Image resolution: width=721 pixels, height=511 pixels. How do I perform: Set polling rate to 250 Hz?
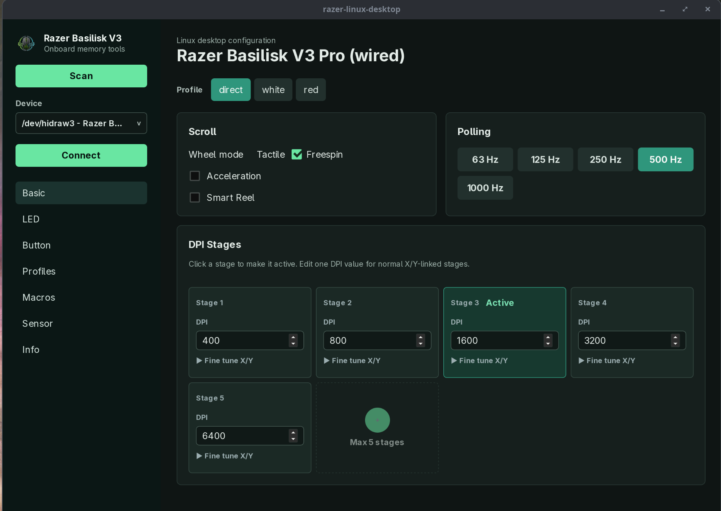(x=606, y=160)
